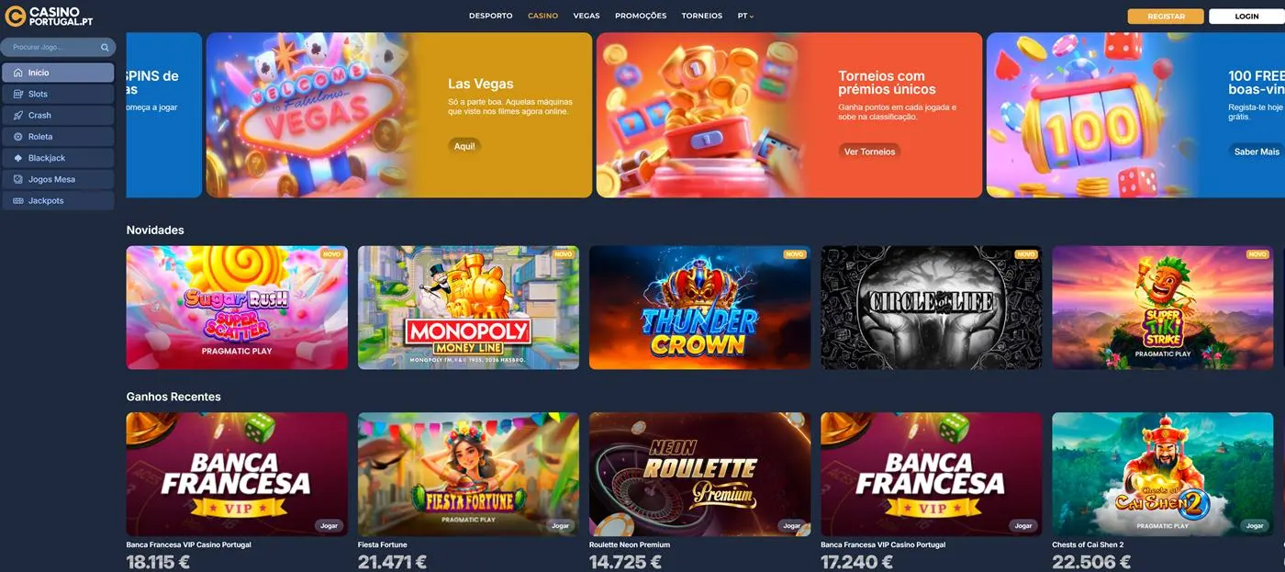Open the Jackpots icon in sidebar
Image resolution: width=1285 pixels, height=572 pixels.
[18, 201]
